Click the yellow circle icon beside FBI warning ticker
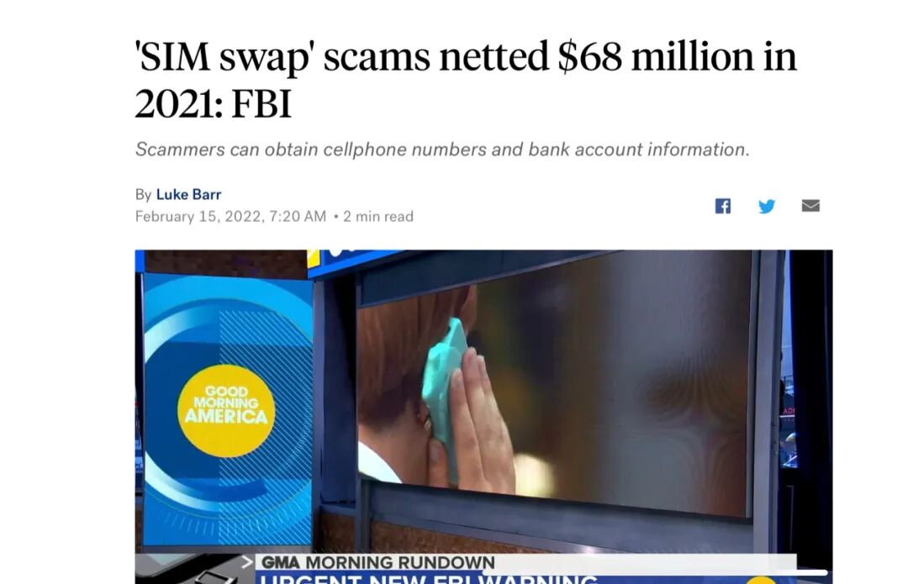The width and height of the screenshot is (908, 584). point(760,580)
